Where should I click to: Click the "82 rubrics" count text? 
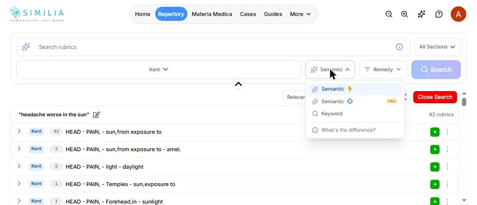441,115
